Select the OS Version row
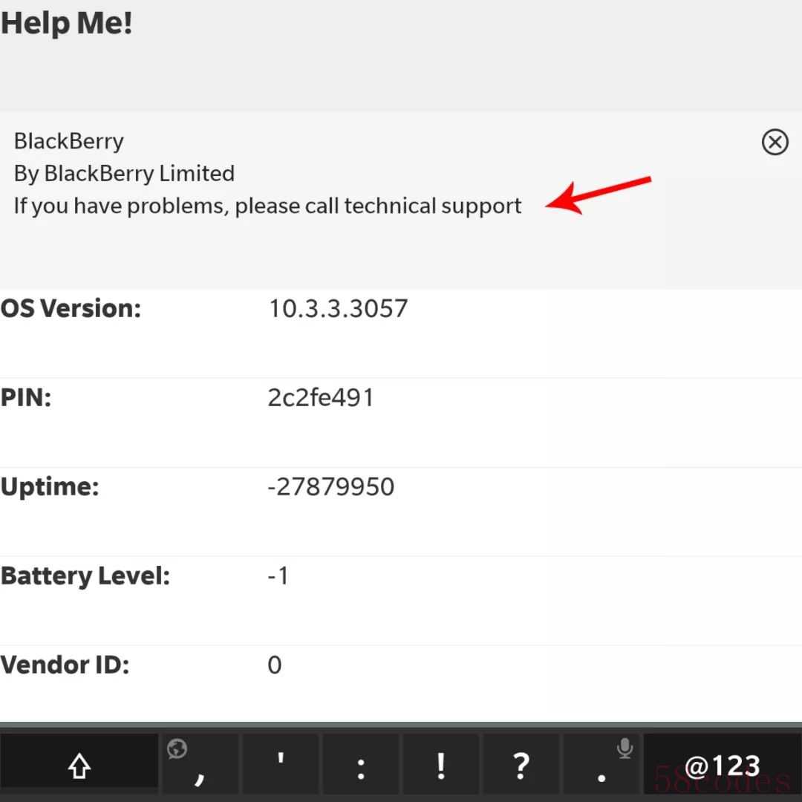 coord(401,333)
